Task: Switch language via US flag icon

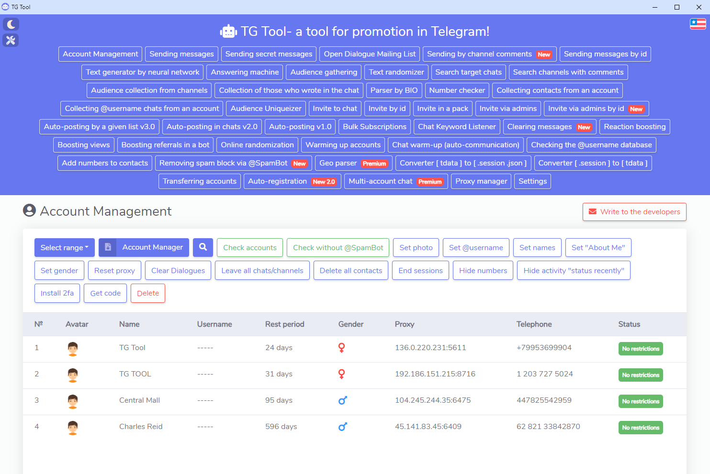Action: (x=698, y=23)
